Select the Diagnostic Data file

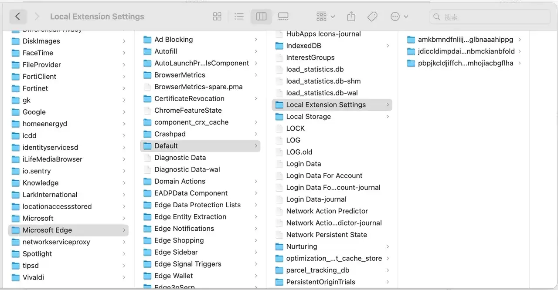tap(200, 158)
